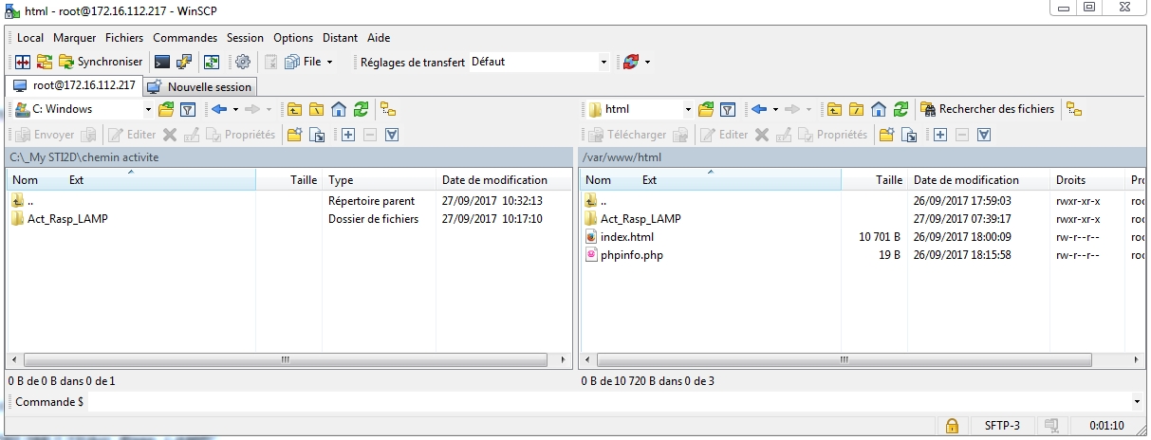Image resolution: width=1151 pixels, height=440 pixels.
Task: Click the remote select files plus icon
Action: tap(939, 135)
